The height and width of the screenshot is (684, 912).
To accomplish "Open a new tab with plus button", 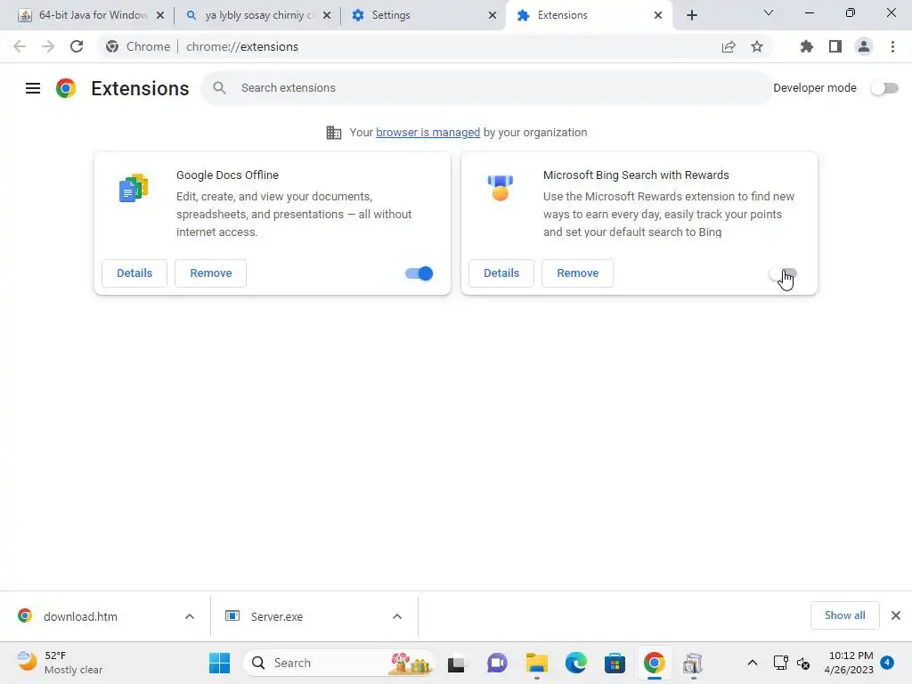I will [x=691, y=15].
